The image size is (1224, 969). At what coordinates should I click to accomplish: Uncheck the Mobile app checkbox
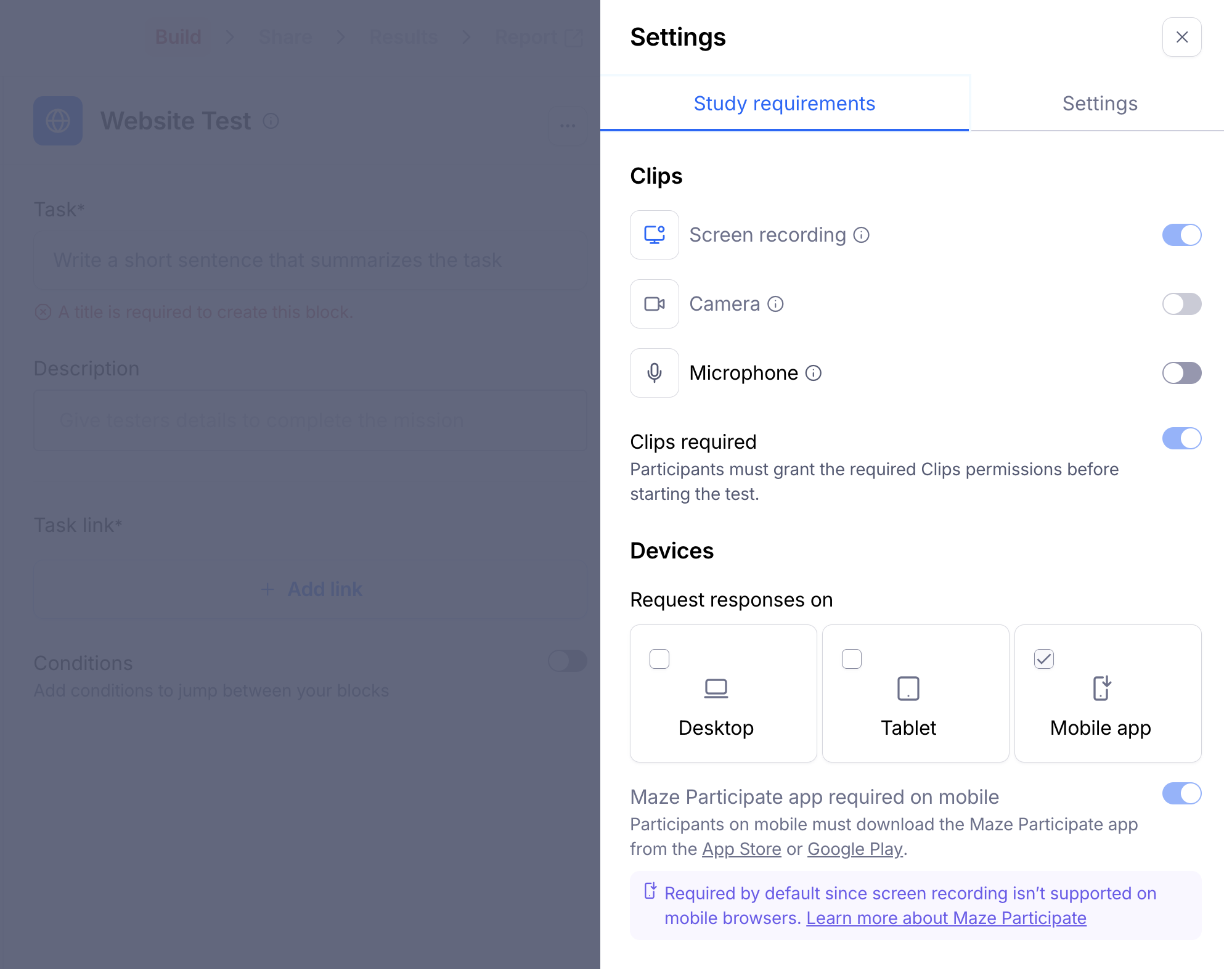pyautogui.click(x=1043, y=659)
